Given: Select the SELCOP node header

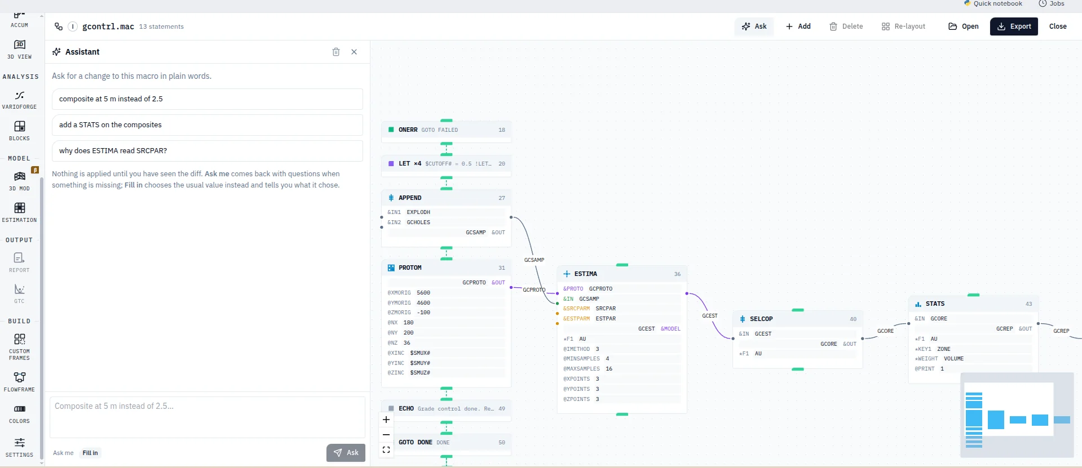Looking at the screenshot, I should tap(798, 319).
